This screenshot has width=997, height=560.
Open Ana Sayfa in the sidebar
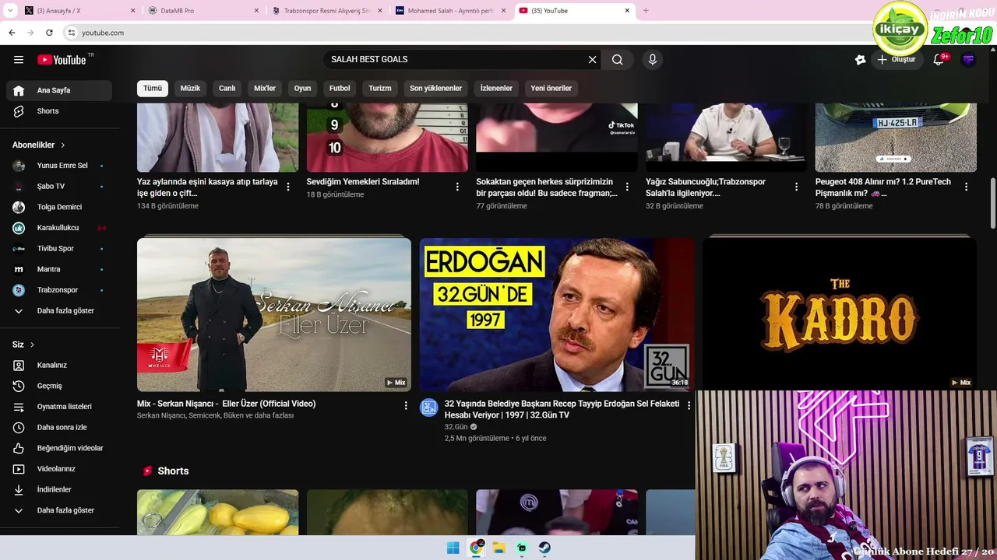coord(59,90)
